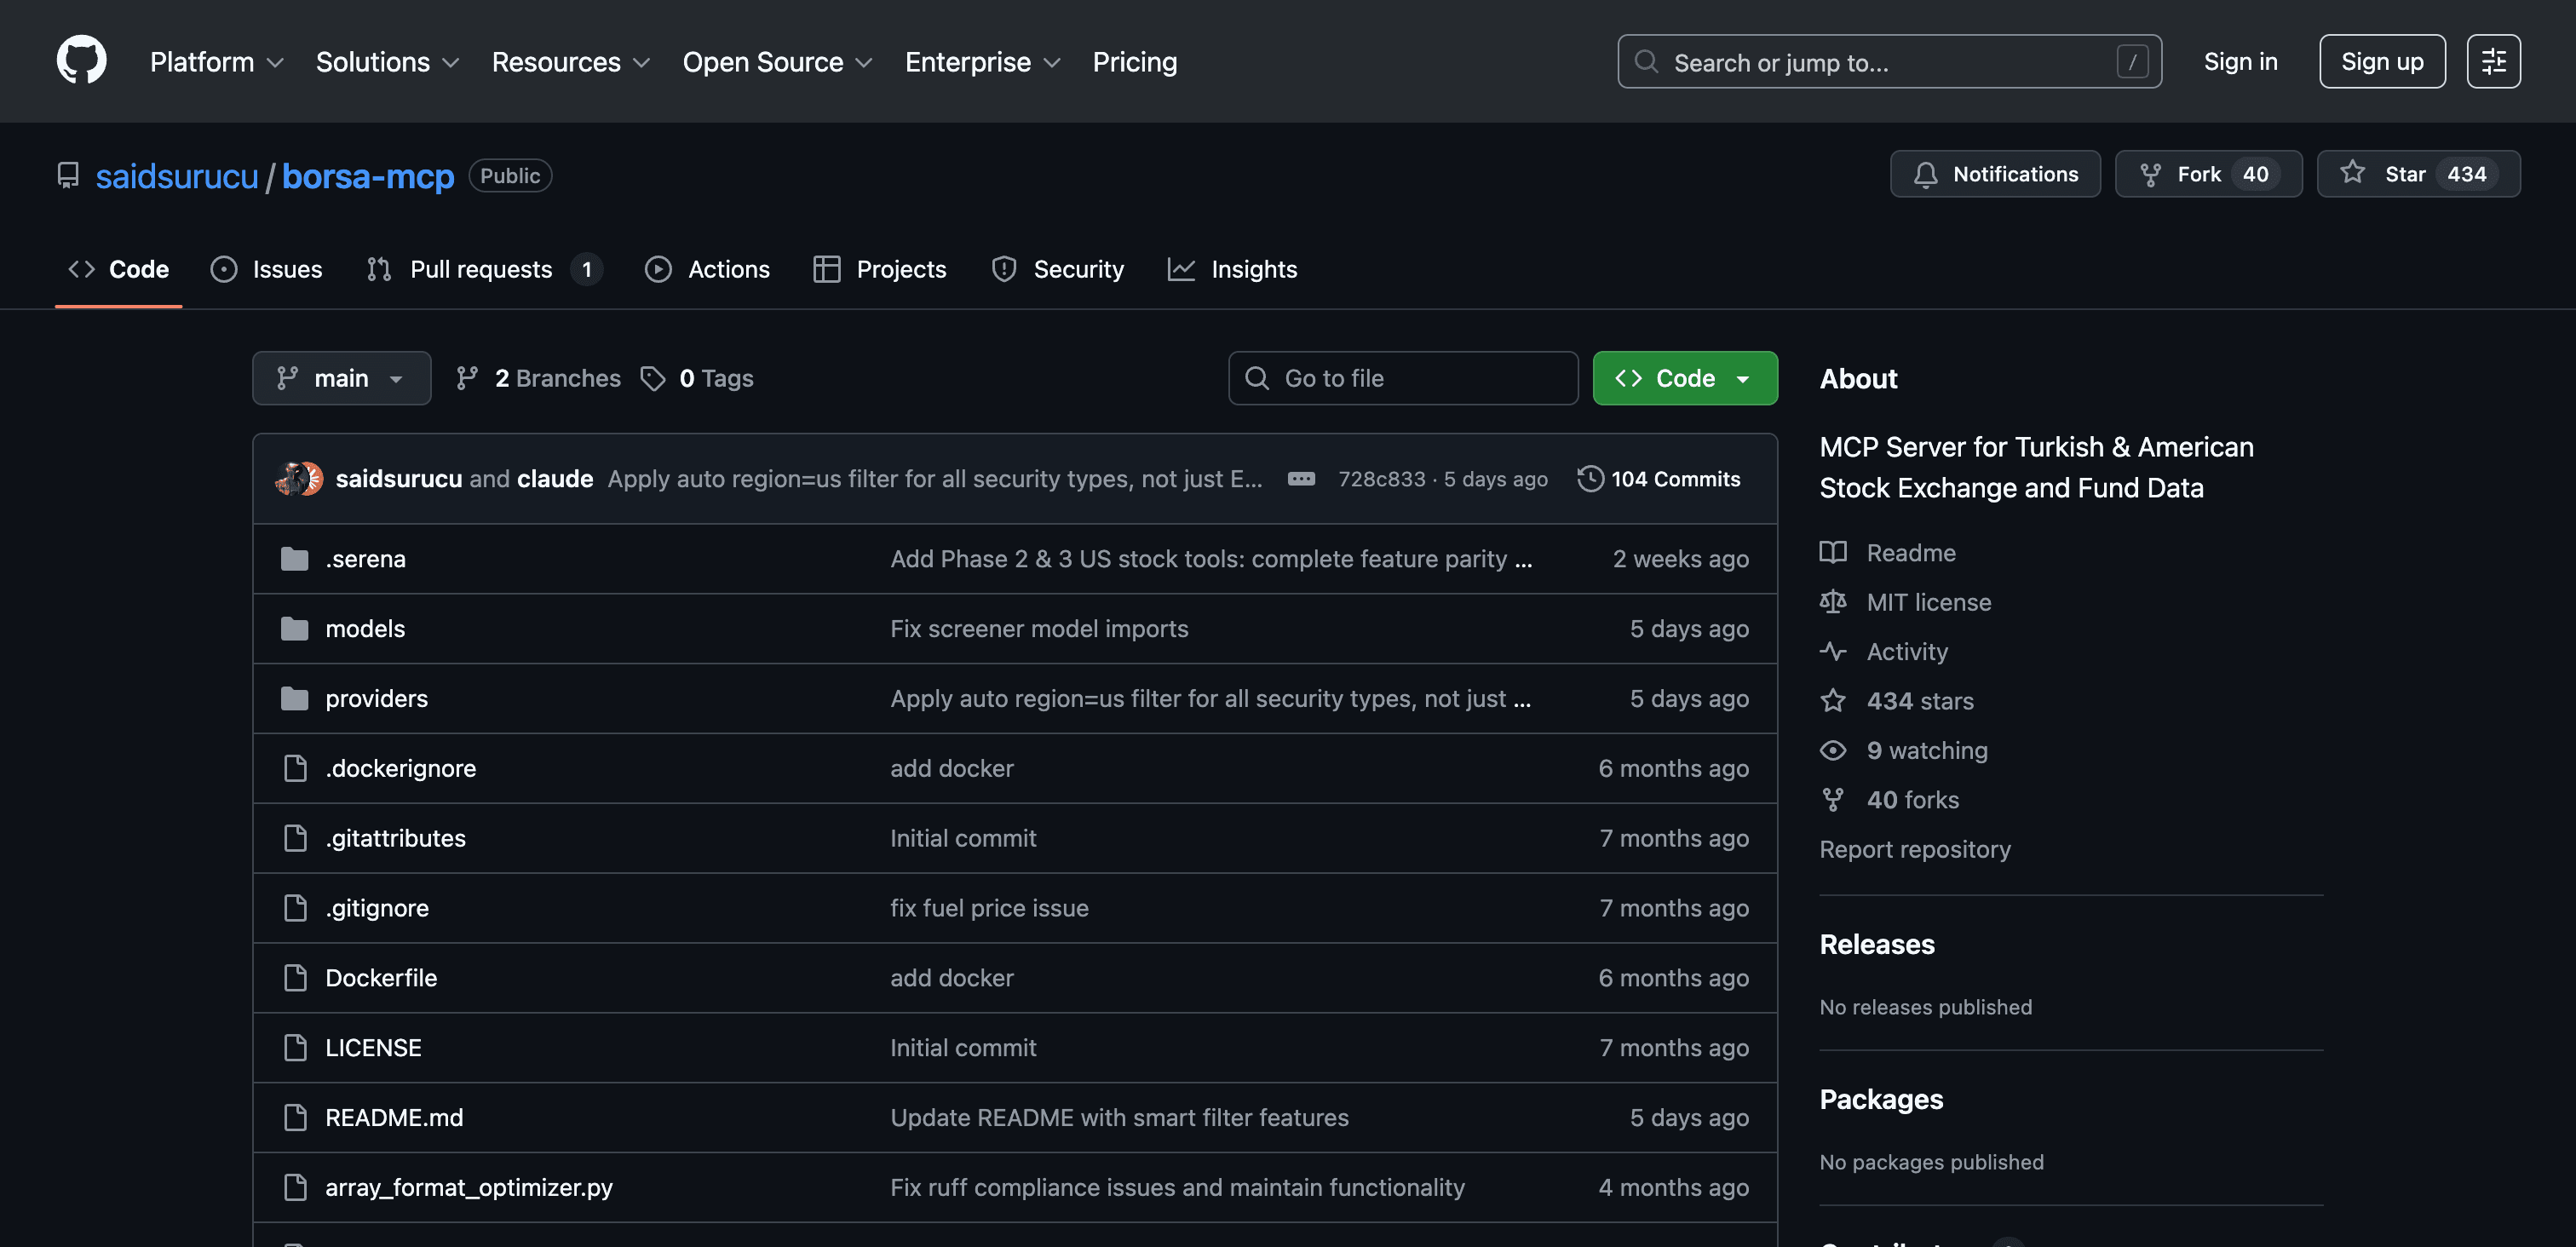Open the README.md file
The image size is (2576, 1247).
pos(394,1117)
